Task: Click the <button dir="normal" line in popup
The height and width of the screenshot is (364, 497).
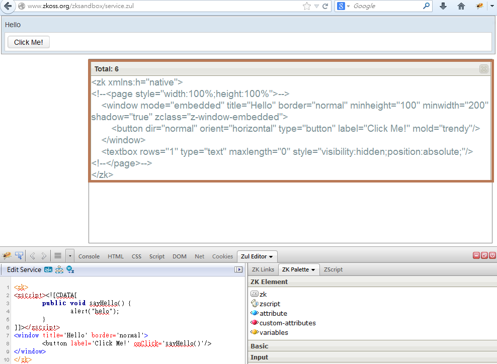Action: click(x=296, y=129)
